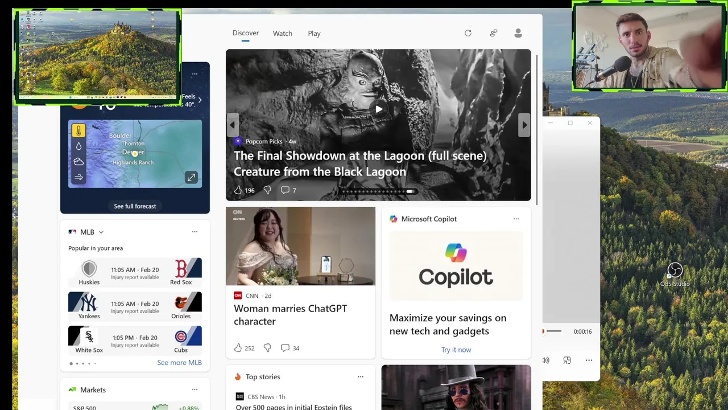Open MLB widget more options
Screen dimensions: 728x410
(x=195, y=232)
